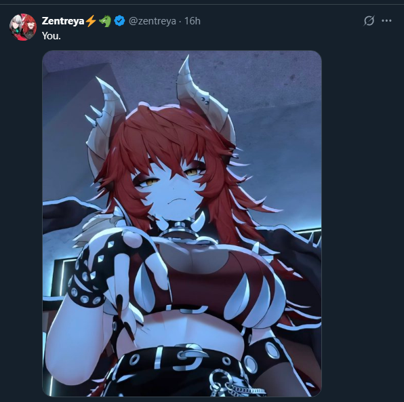
Task: Open the 16h timestamp permalink
Action: click(193, 21)
